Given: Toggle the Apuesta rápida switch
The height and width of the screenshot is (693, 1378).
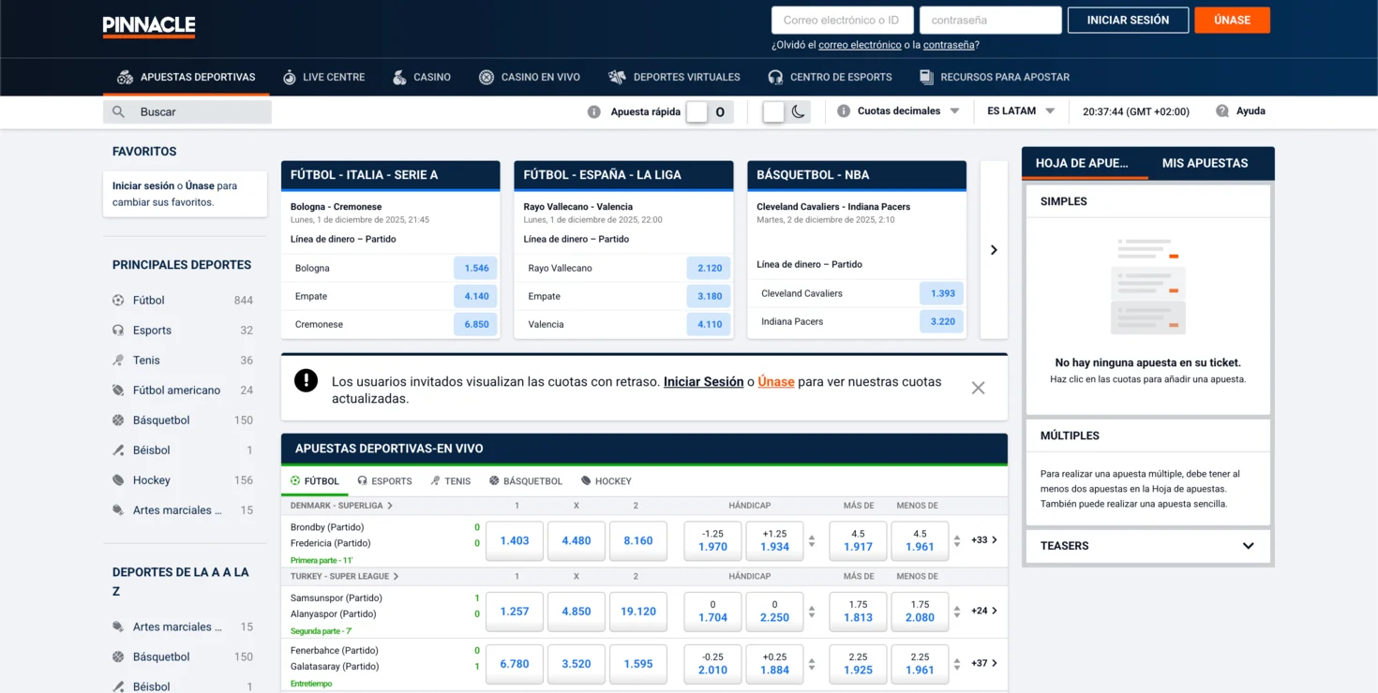Looking at the screenshot, I should click(710, 111).
